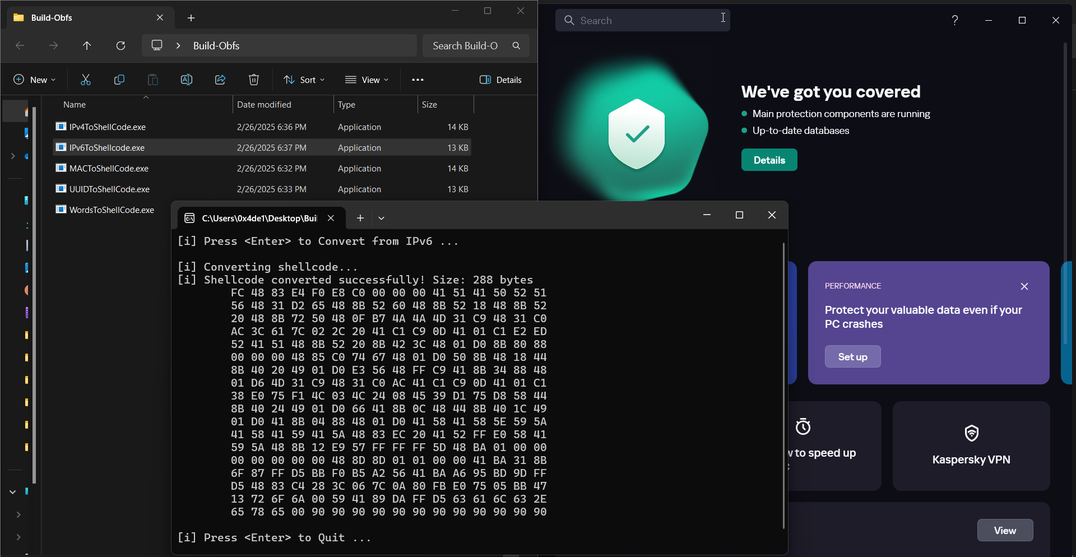
Task: Click the View button in Kaspersky
Action: (1005, 530)
